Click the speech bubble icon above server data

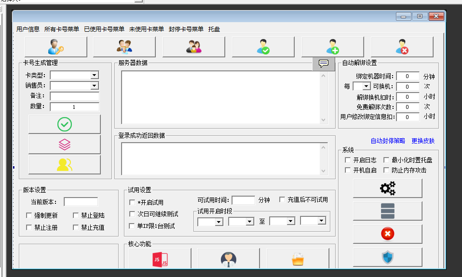pyautogui.click(x=324, y=64)
